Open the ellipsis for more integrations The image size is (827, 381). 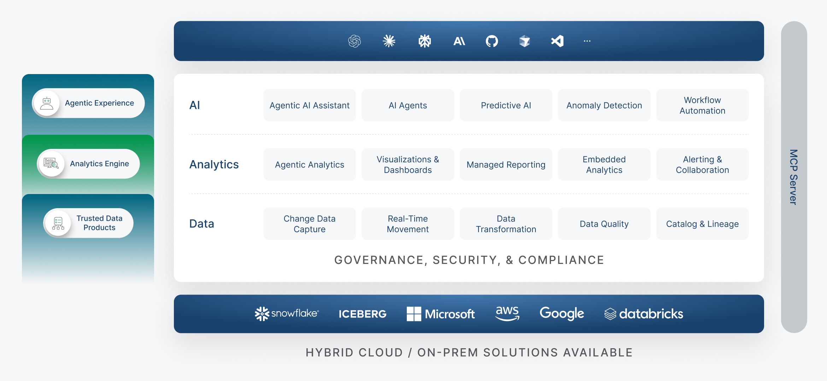(587, 41)
